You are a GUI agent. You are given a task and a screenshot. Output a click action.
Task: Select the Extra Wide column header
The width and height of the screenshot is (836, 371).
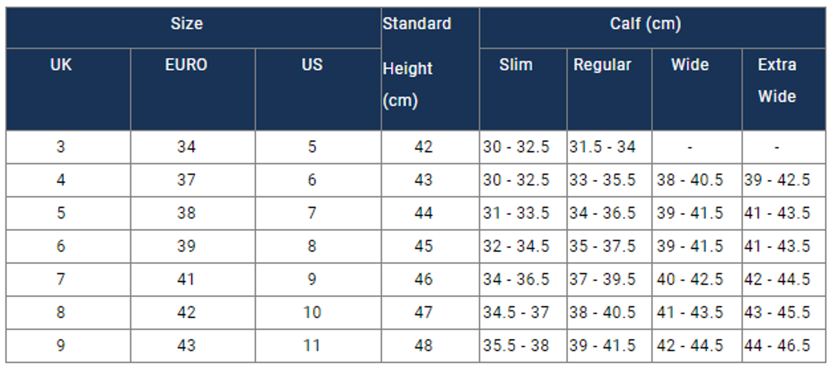pyautogui.click(x=777, y=80)
